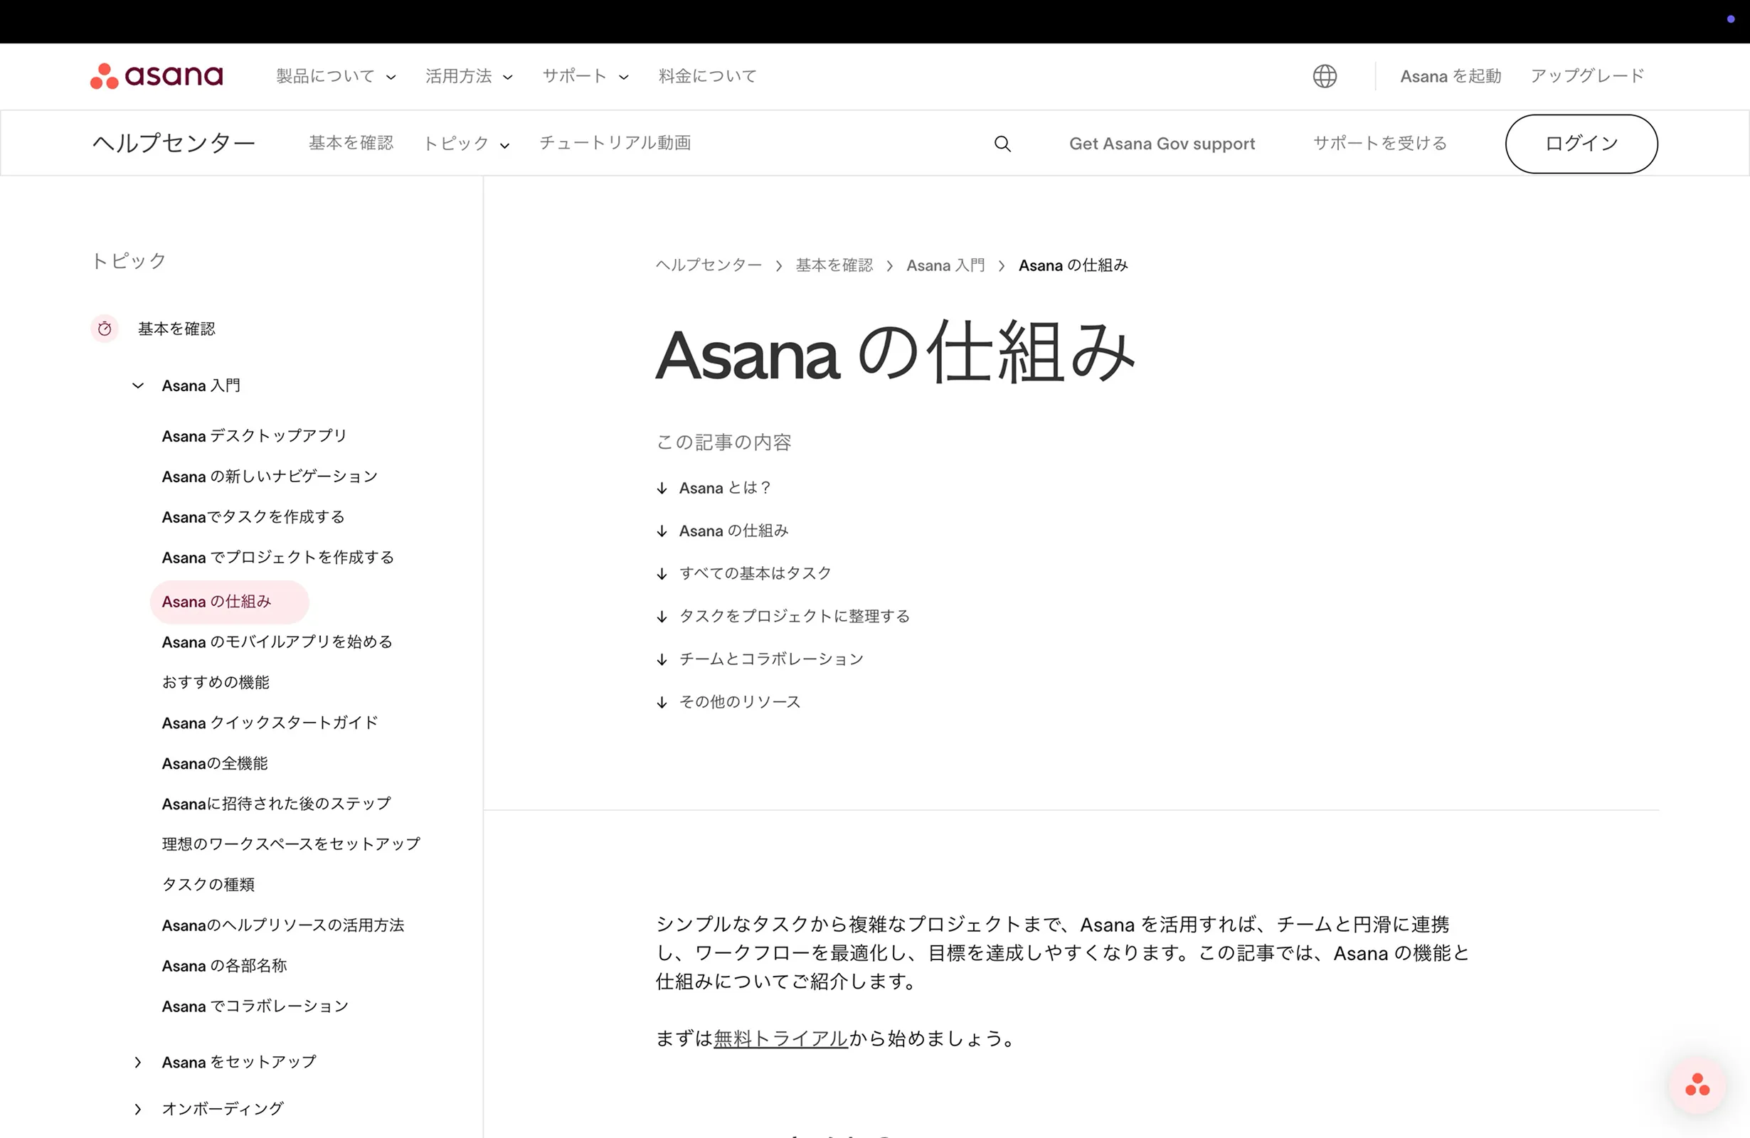Expand the Asana をセットアップ section
1750x1138 pixels.
tap(137, 1063)
